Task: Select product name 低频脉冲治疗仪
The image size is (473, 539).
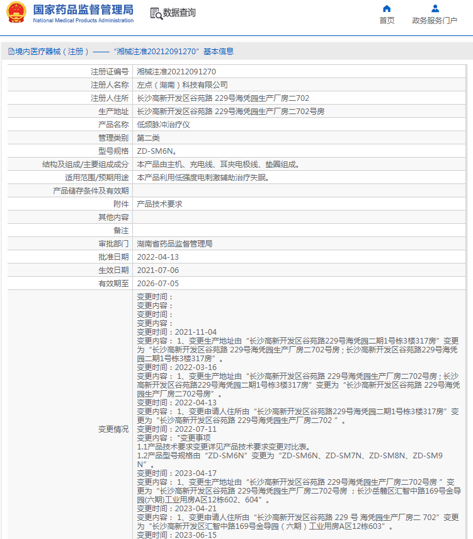Action: pos(163,125)
